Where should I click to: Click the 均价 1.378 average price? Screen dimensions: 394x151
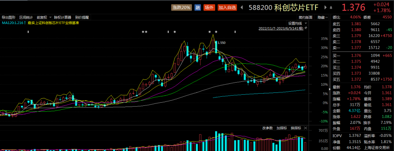pyautogui.click(x=387, y=87)
